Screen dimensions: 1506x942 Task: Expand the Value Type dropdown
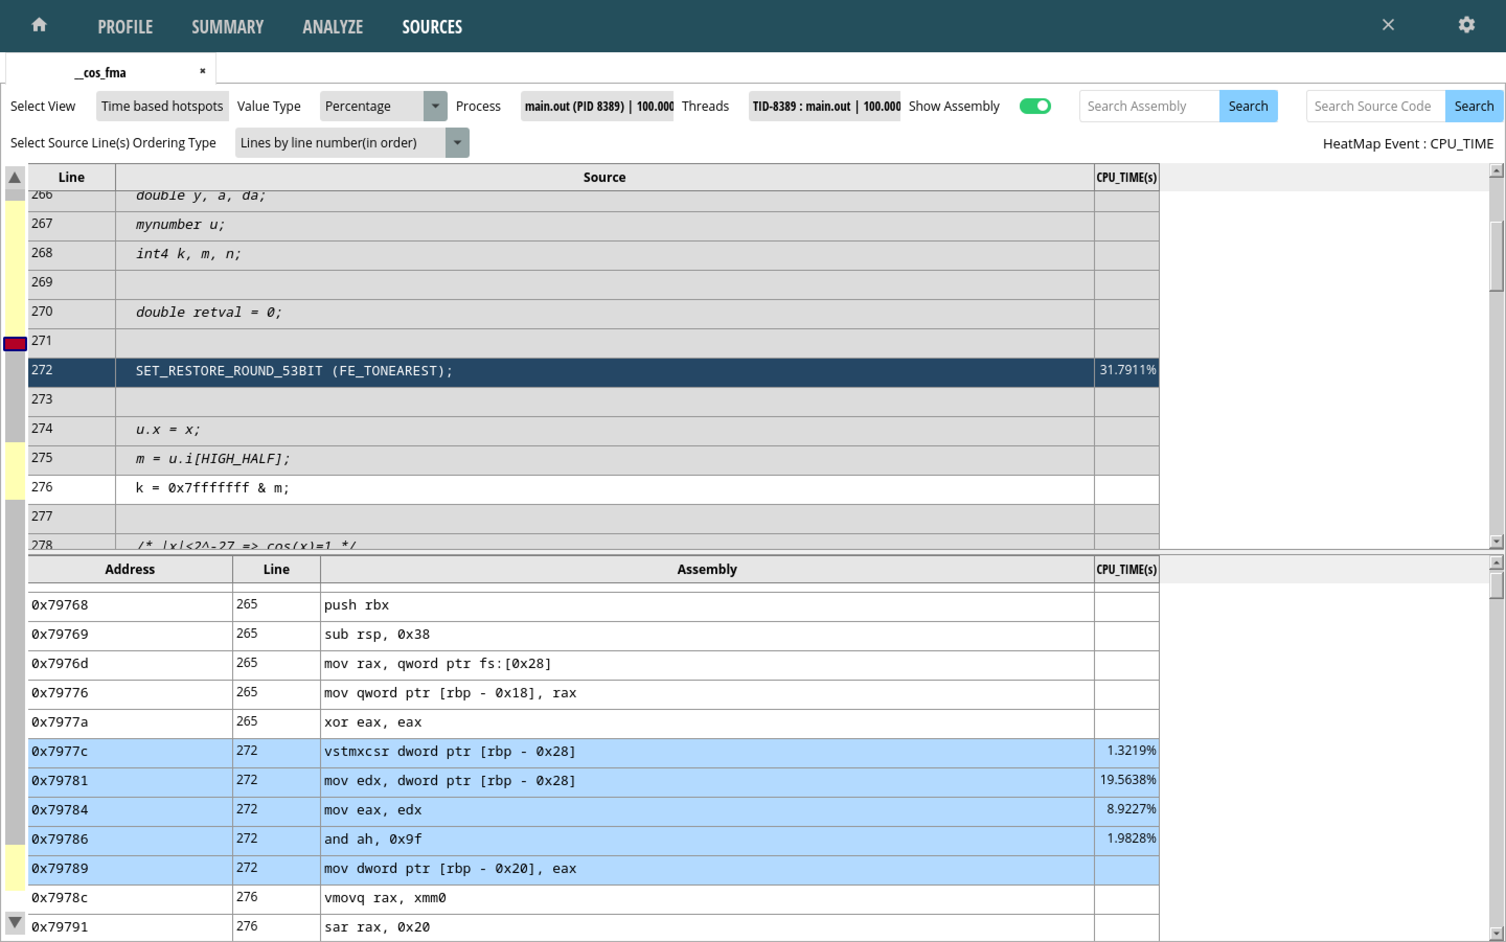(434, 105)
